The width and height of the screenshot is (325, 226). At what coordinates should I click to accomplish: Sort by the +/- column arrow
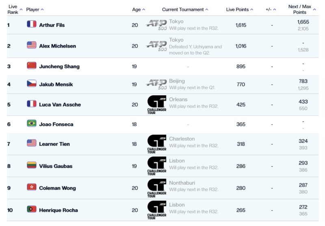[x=275, y=9]
